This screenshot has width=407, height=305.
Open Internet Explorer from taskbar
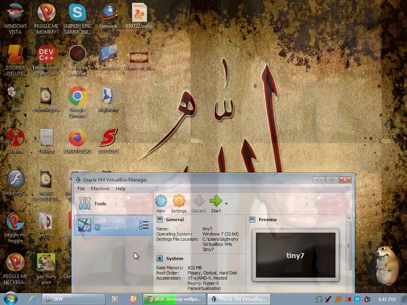point(32,299)
